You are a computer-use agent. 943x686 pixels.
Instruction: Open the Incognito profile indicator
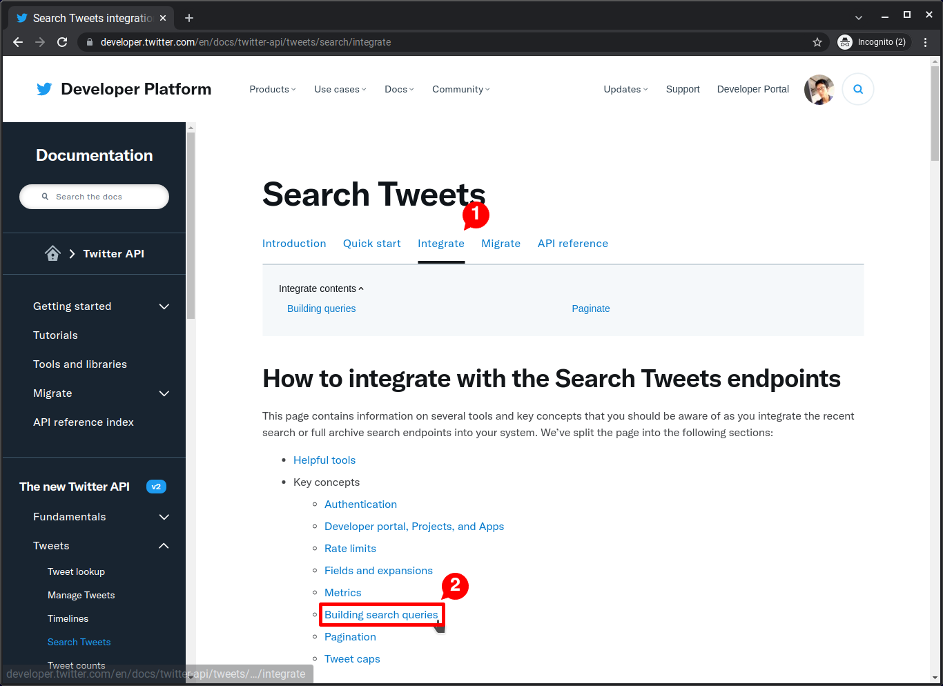(x=874, y=42)
